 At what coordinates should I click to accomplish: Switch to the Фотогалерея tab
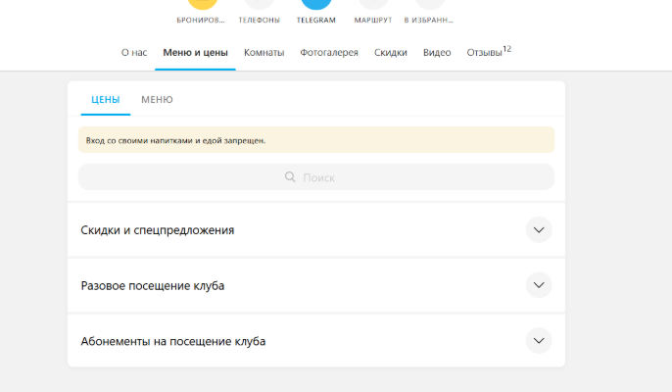(x=329, y=52)
